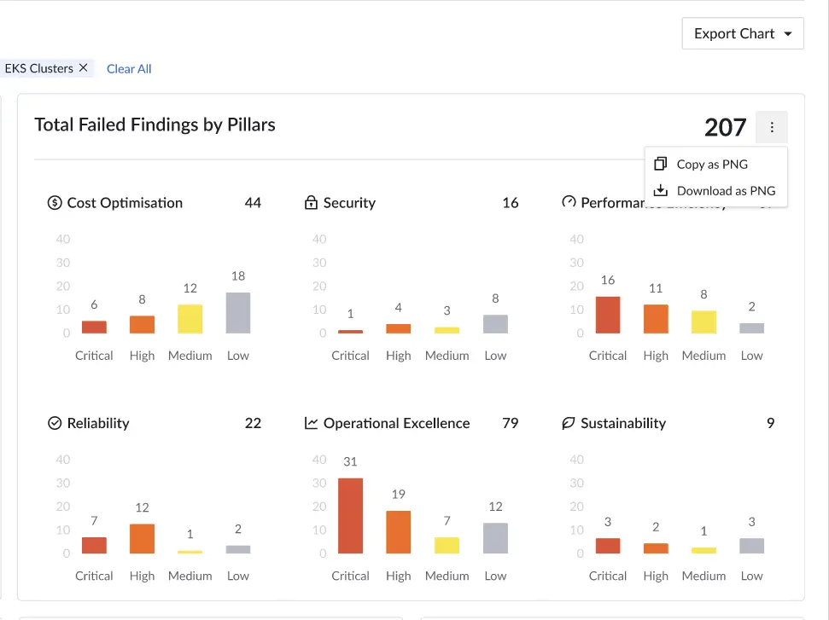The image size is (829, 620).
Task: Click the Cost Optimisation Medium yellow bar
Action: pos(190,319)
